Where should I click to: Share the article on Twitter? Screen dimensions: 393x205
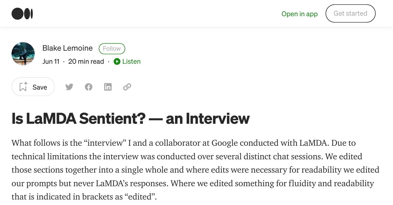[x=69, y=87]
